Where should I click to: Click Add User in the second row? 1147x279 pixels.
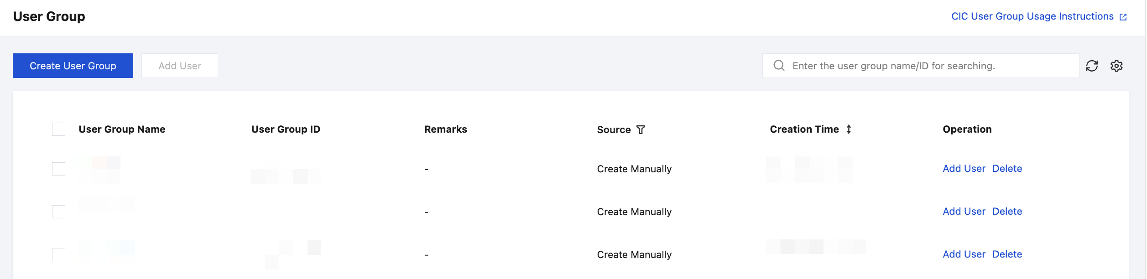point(964,212)
